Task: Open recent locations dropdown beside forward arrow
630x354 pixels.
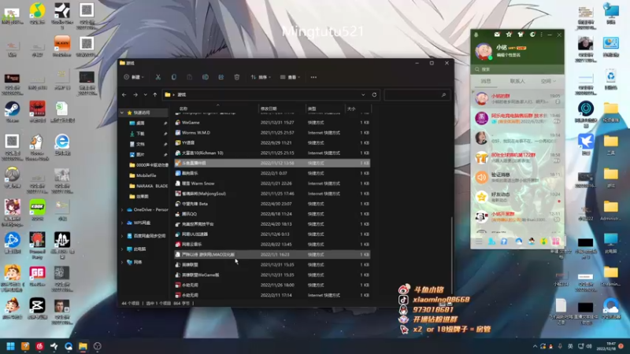Action: pyautogui.click(x=146, y=94)
